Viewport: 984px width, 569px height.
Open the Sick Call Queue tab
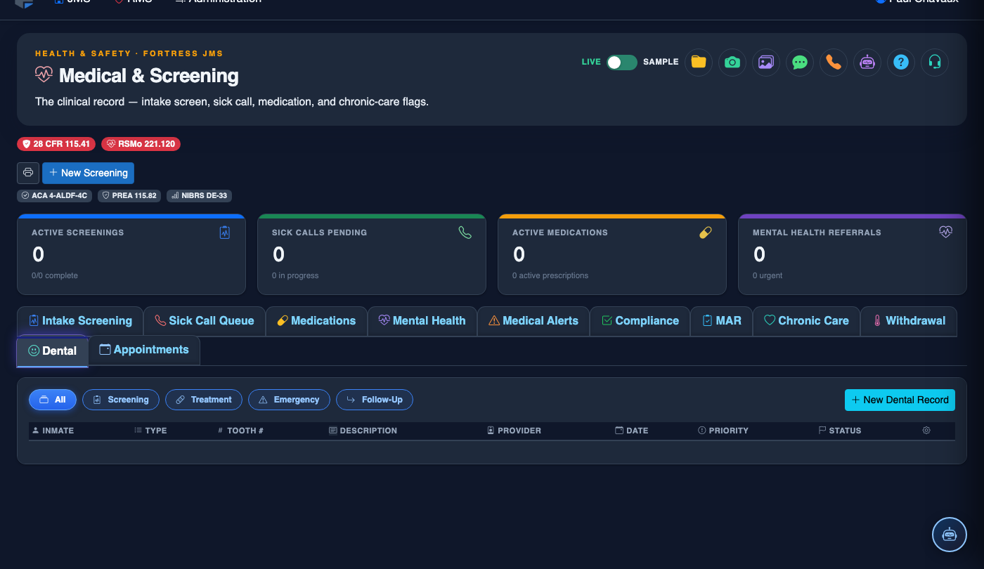coord(205,321)
